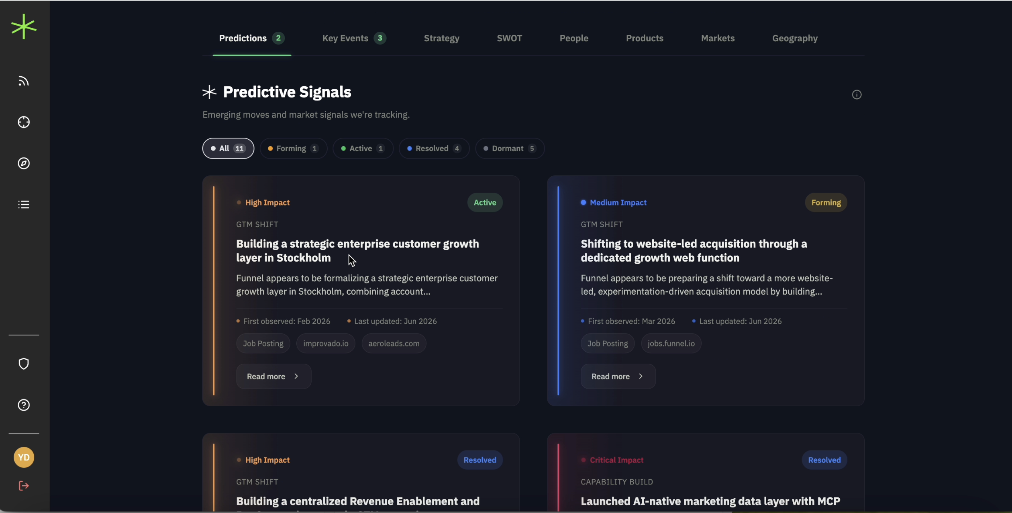Click Job Posting tag on website-led card

608,344
